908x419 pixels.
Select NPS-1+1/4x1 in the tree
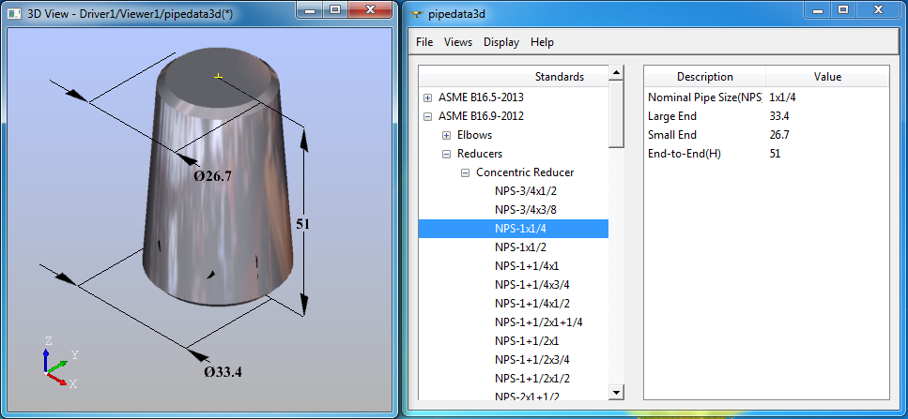click(527, 266)
